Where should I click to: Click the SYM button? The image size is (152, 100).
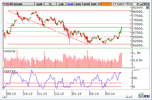(86, 4)
